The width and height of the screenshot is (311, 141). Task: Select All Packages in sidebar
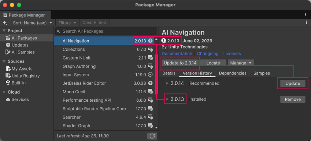(27, 38)
